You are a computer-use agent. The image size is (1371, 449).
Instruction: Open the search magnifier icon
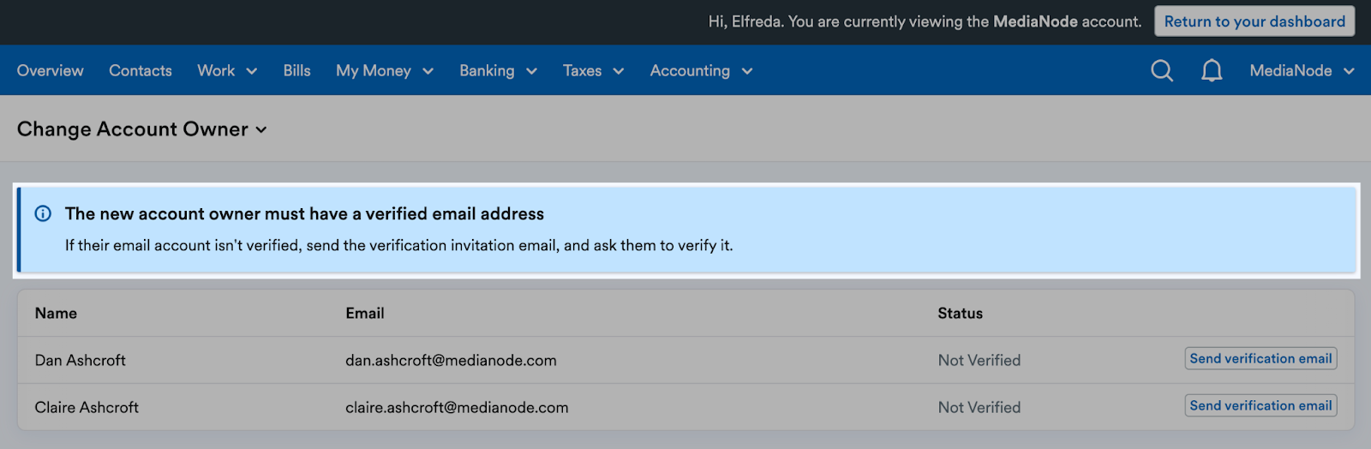(x=1162, y=70)
